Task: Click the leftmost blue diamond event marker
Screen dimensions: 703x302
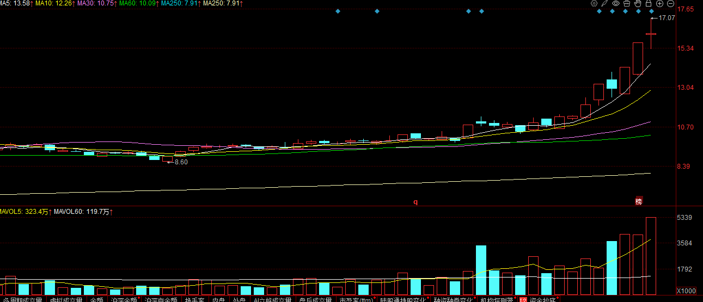Action: pyautogui.click(x=338, y=11)
